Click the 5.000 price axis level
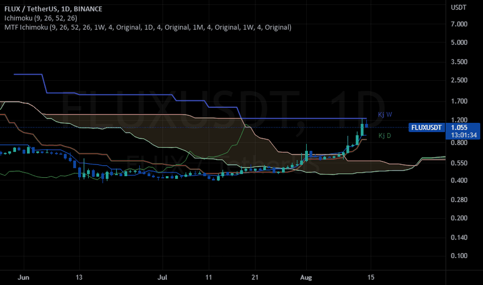Image resolution: width=483 pixels, height=285 pixels. 459,42
